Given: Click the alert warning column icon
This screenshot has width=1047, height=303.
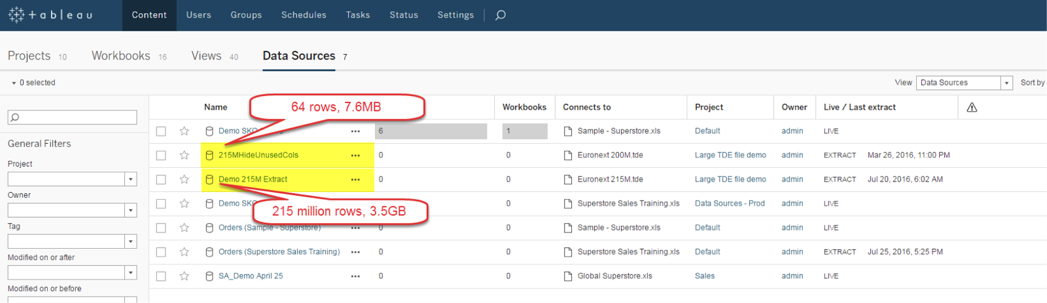Looking at the screenshot, I should [x=972, y=107].
